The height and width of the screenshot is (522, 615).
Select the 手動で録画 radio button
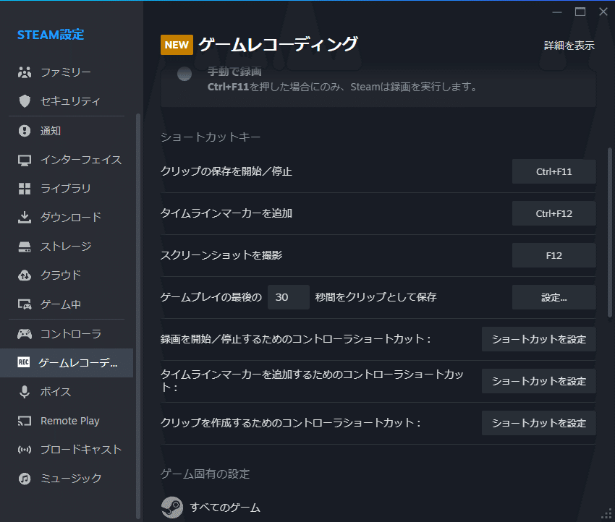pos(184,74)
